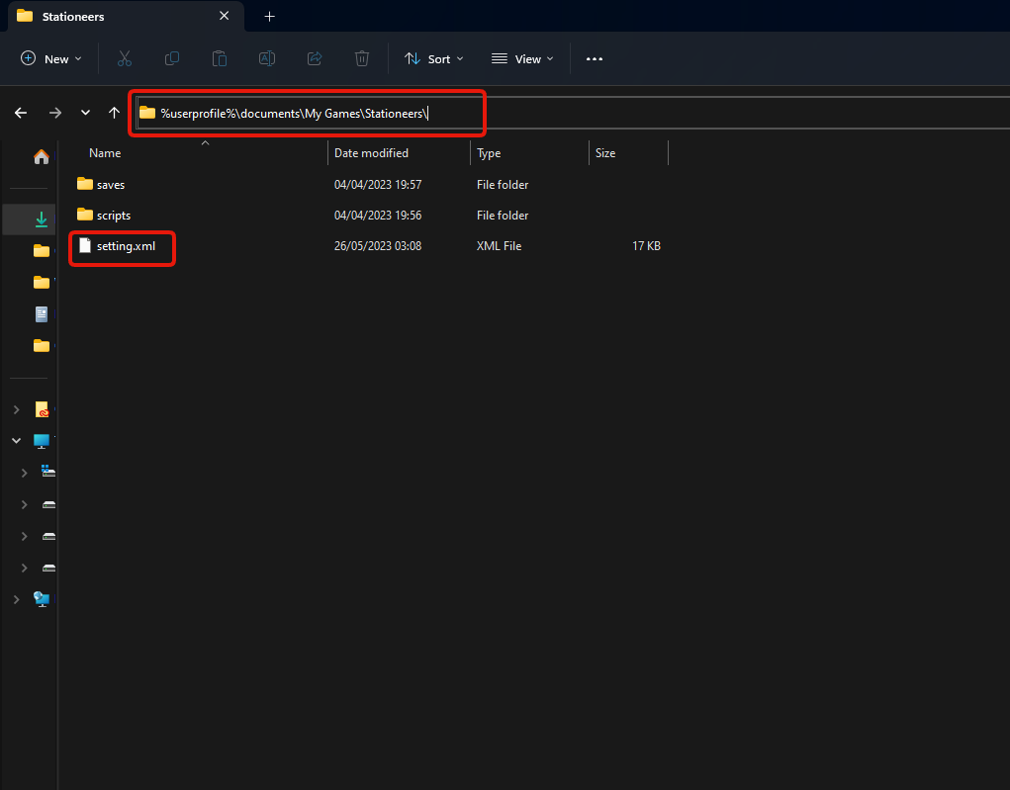
Task: Go up one folder level arrow
Action: coord(114,113)
